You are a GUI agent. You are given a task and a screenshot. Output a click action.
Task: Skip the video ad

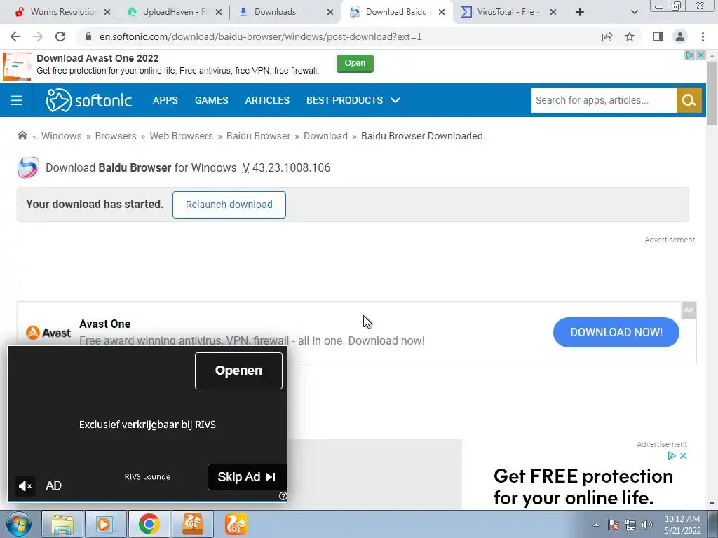click(x=248, y=477)
